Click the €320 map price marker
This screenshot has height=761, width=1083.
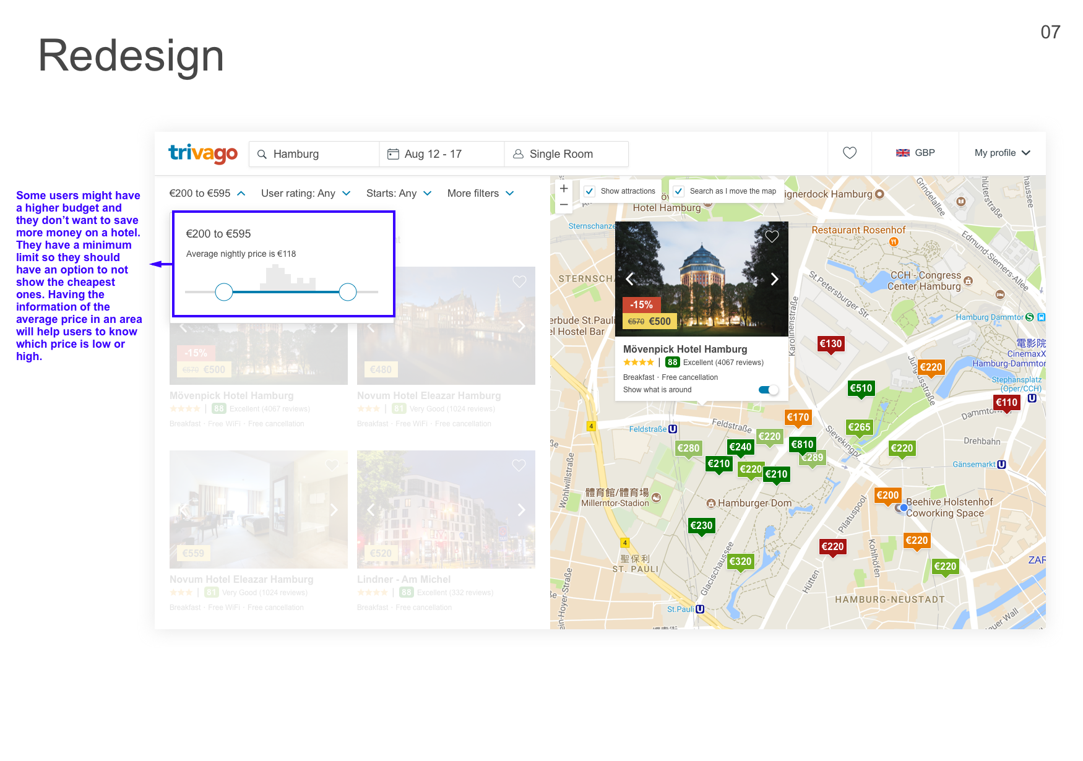[740, 563]
